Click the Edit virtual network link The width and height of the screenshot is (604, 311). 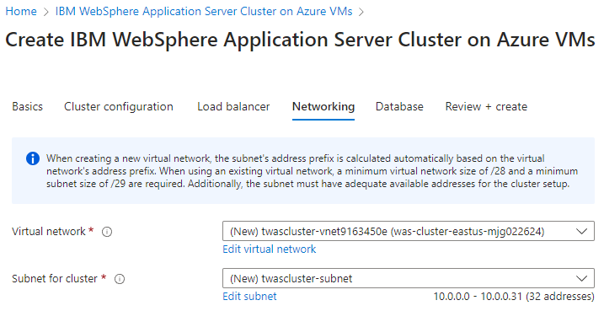[270, 249]
